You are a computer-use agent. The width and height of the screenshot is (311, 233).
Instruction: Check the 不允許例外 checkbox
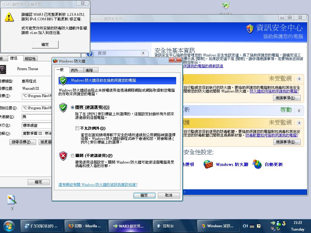[x=77, y=128]
